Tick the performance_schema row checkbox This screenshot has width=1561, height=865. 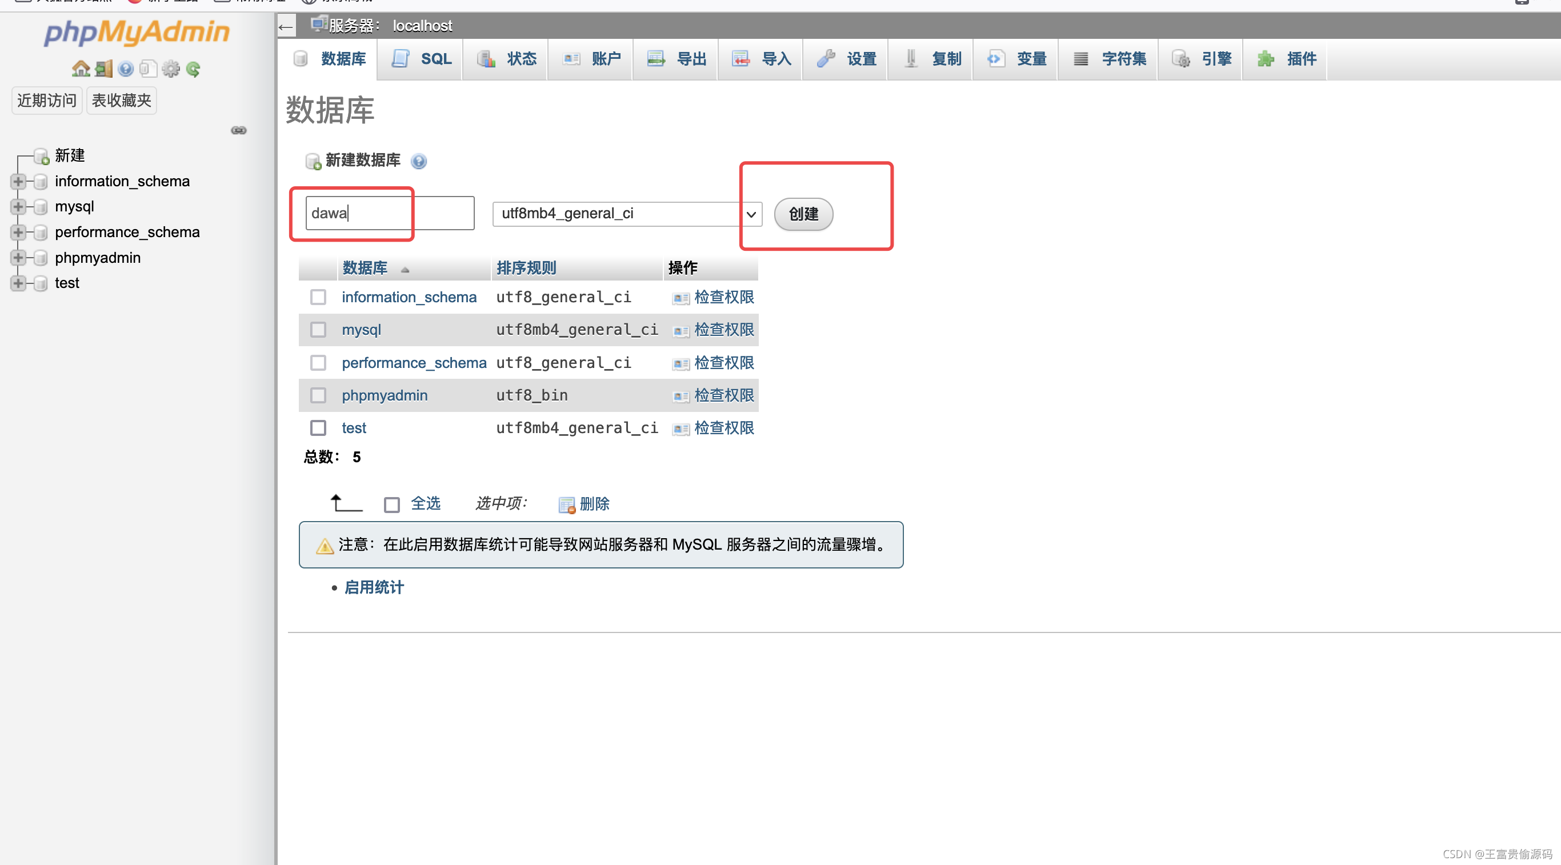coord(318,363)
